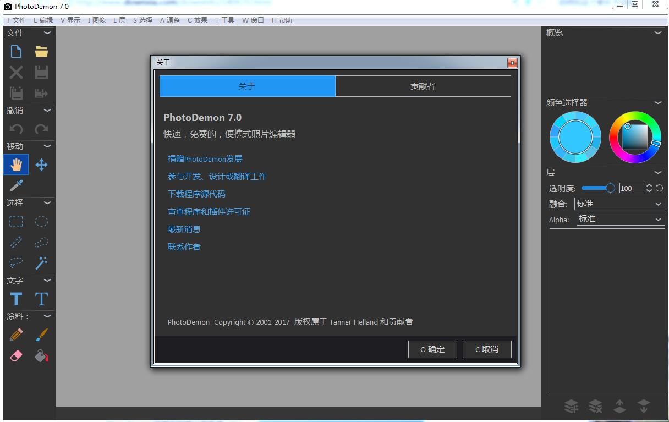Open the 编辑 menu

[43, 20]
